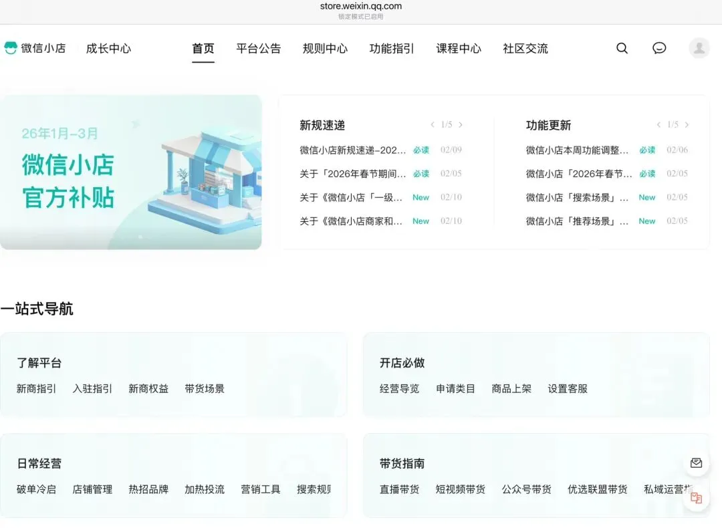722x528 pixels.
Task: Click 申请类目 link
Action: [455, 388]
